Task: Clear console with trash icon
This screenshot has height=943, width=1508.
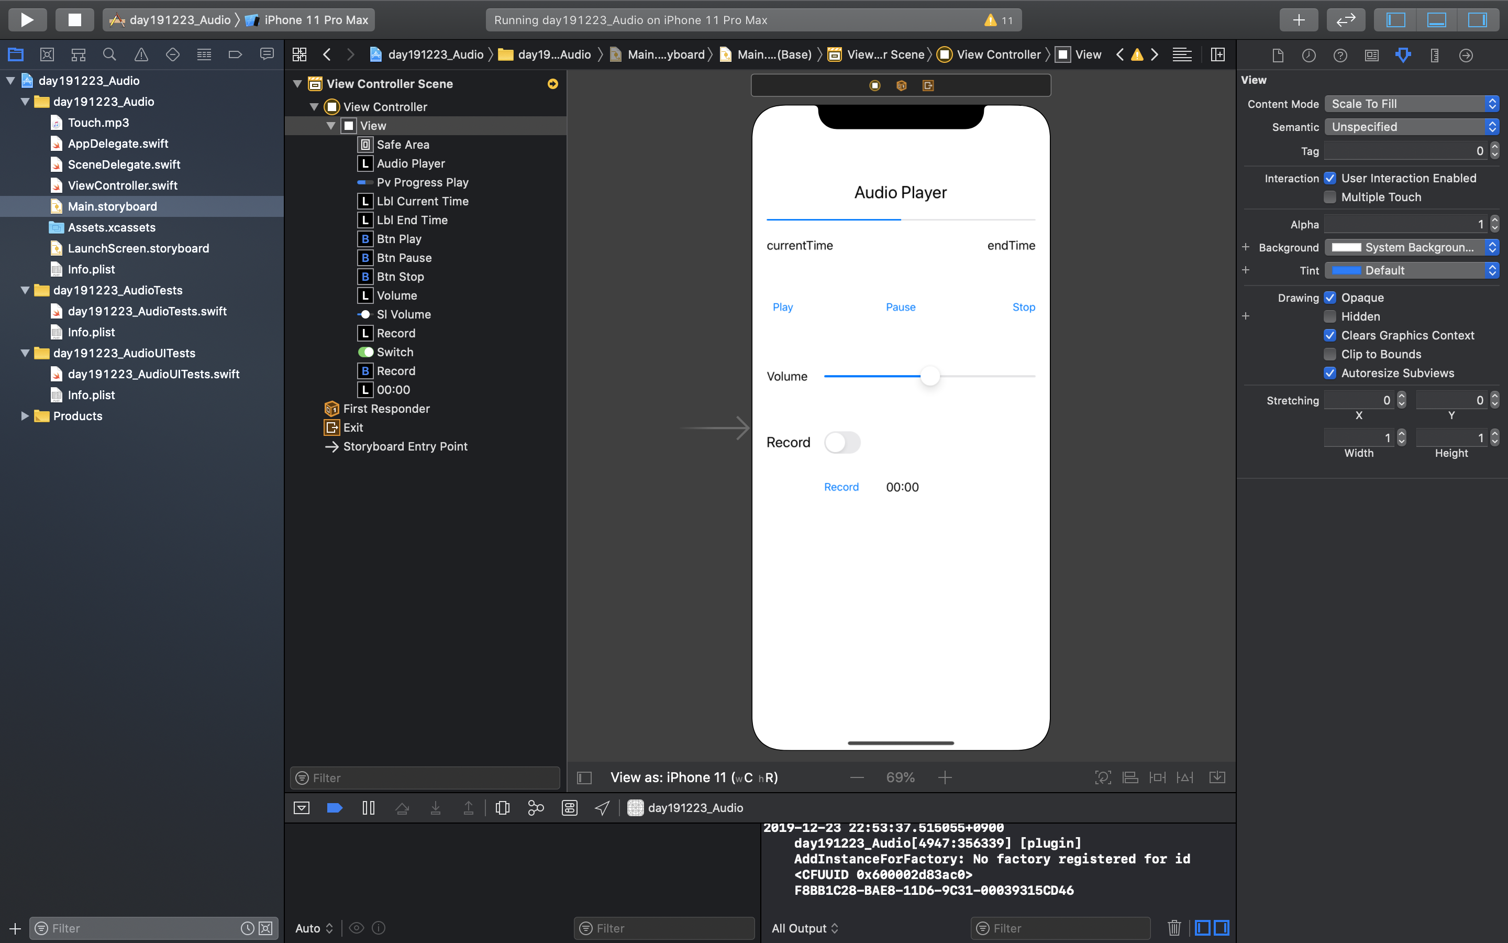Action: coord(1174,928)
